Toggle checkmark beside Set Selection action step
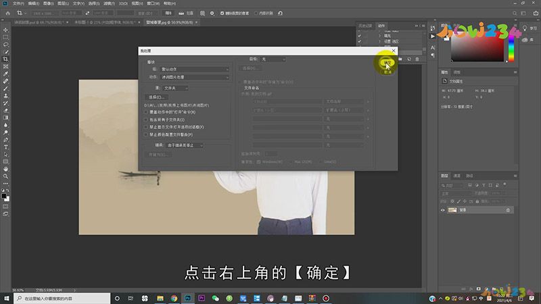The image size is (541, 304). pos(360,41)
